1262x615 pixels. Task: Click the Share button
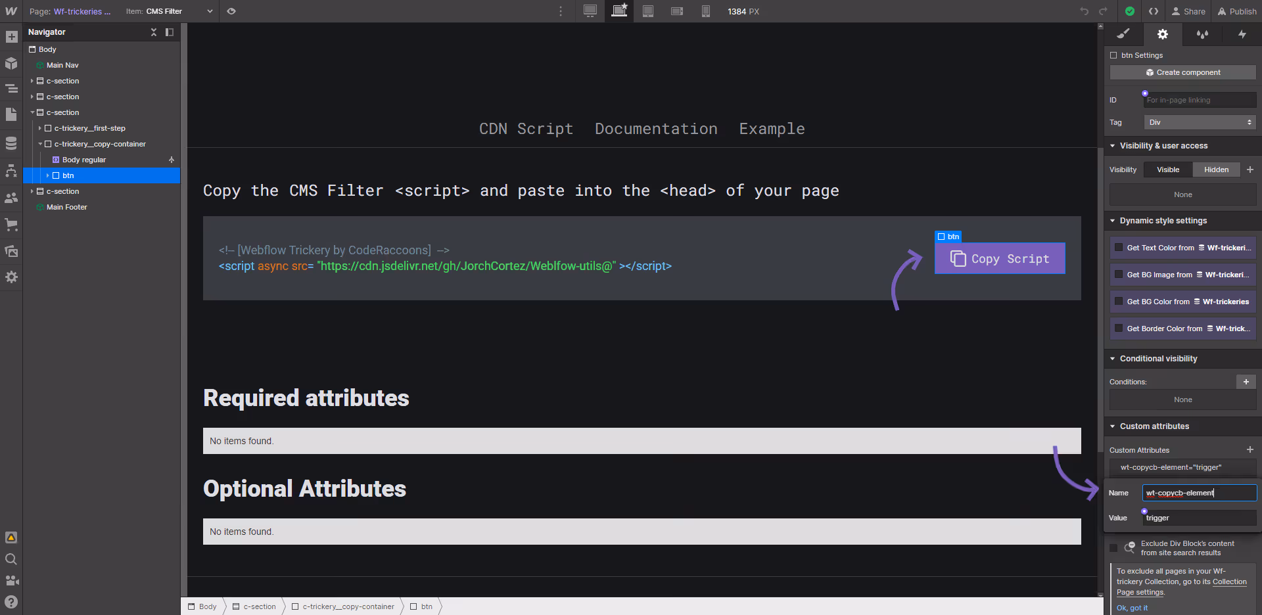pos(1188,11)
